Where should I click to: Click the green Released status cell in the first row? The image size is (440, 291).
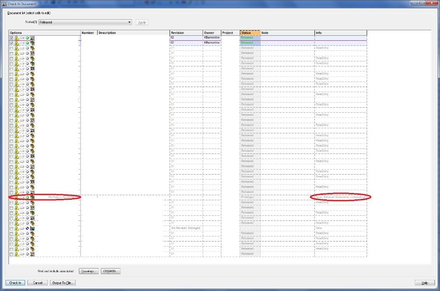click(250, 38)
